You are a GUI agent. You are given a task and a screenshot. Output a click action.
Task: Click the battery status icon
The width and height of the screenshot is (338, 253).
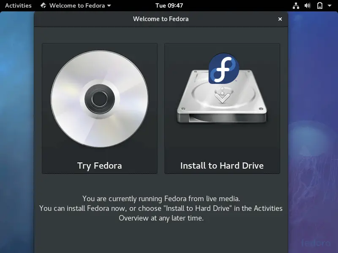(320, 5)
